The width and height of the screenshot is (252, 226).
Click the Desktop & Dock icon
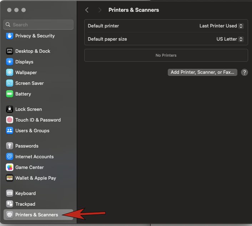[10, 51]
